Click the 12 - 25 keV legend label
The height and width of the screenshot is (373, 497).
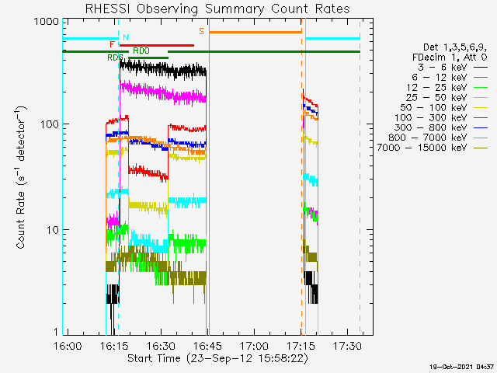click(436, 87)
